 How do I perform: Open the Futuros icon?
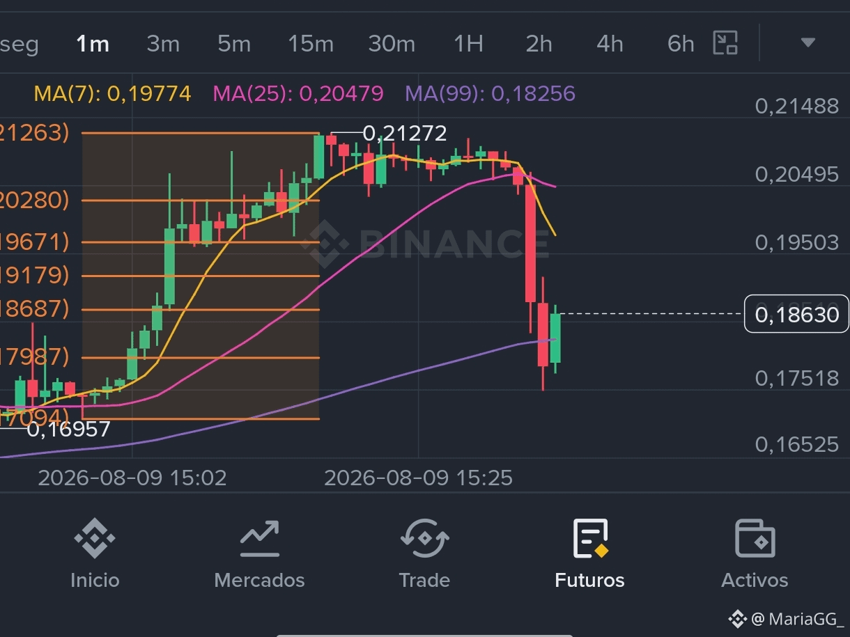[590, 539]
